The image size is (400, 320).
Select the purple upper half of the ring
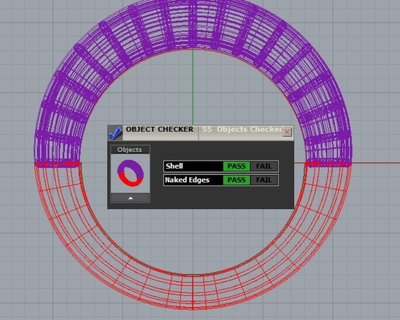pyautogui.click(x=193, y=25)
